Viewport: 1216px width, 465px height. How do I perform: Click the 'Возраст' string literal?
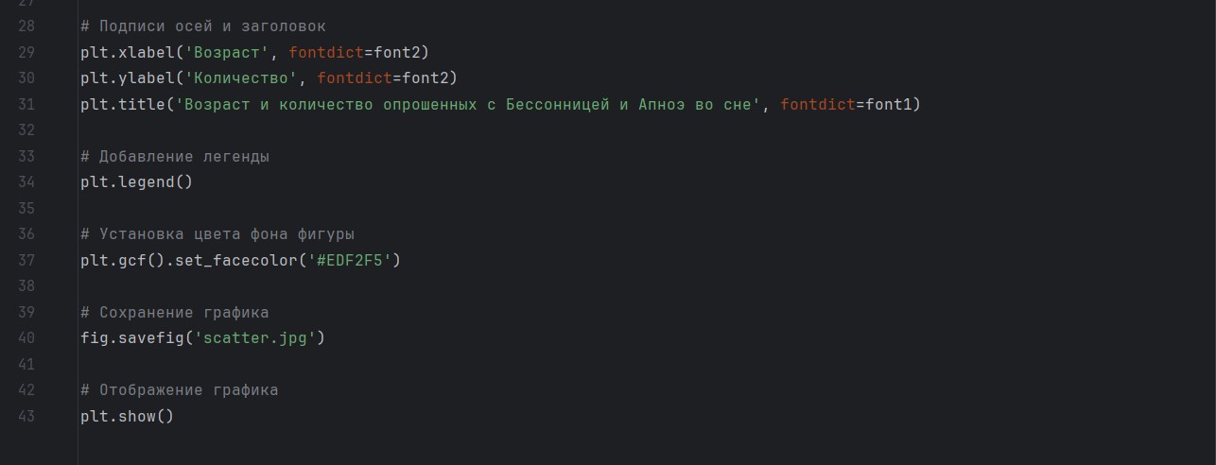tap(227, 52)
